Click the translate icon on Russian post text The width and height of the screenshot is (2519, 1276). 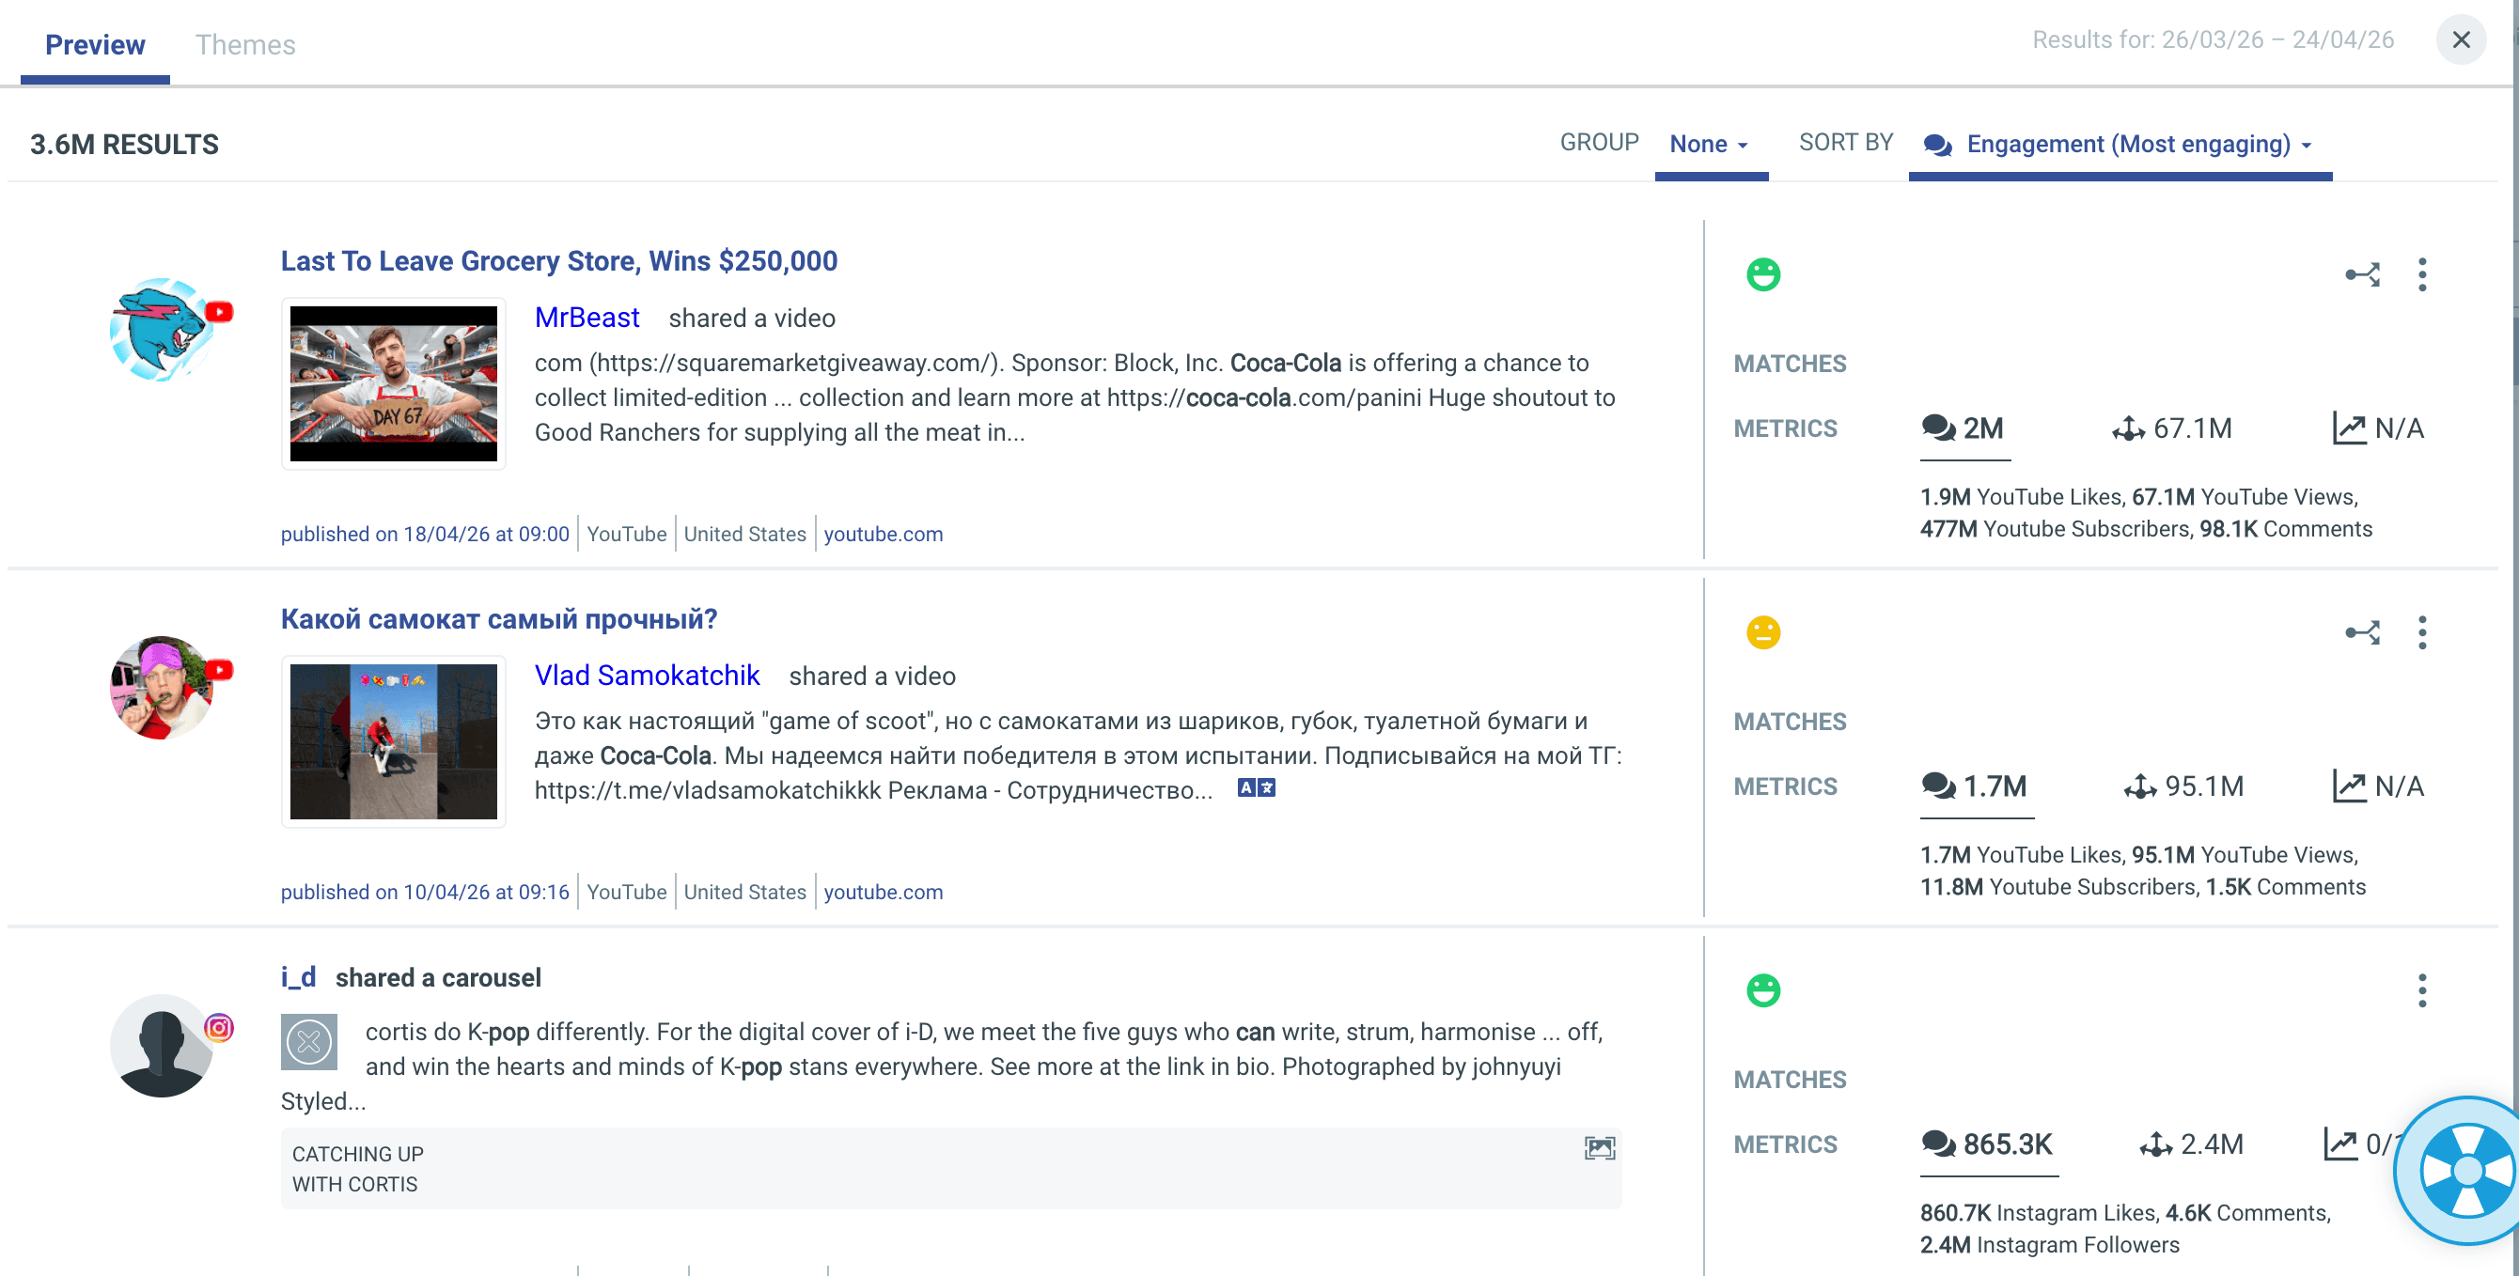pyautogui.click(x=1256, y=788)
